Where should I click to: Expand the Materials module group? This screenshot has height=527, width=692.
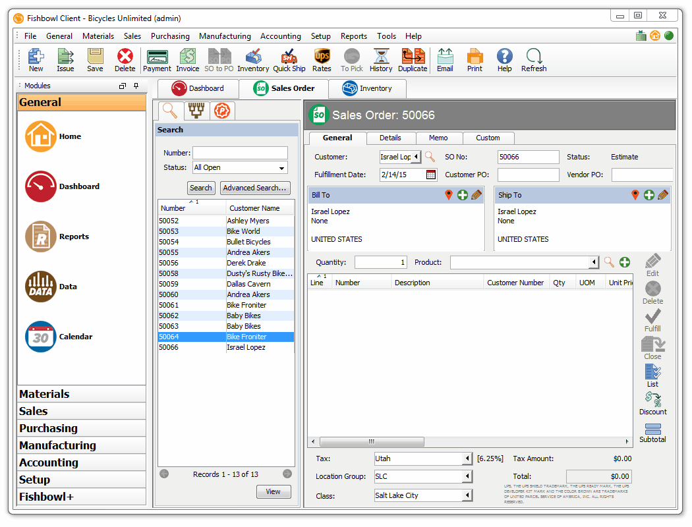coord(82,394)
